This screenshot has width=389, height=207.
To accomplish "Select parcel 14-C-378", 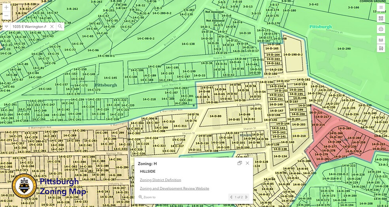I will coord(54,162).
